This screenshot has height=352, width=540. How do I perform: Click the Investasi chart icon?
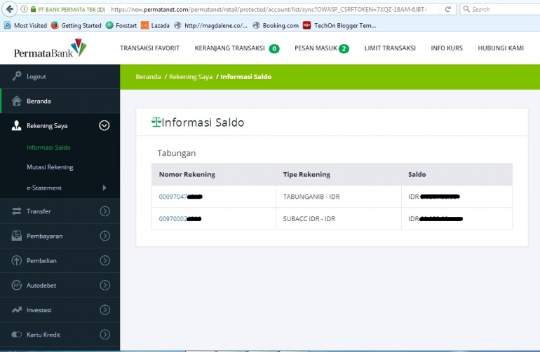(17, 310)
